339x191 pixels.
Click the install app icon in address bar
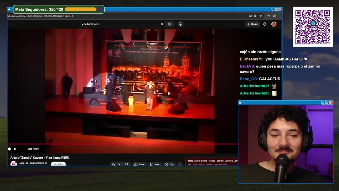[250, 16]
